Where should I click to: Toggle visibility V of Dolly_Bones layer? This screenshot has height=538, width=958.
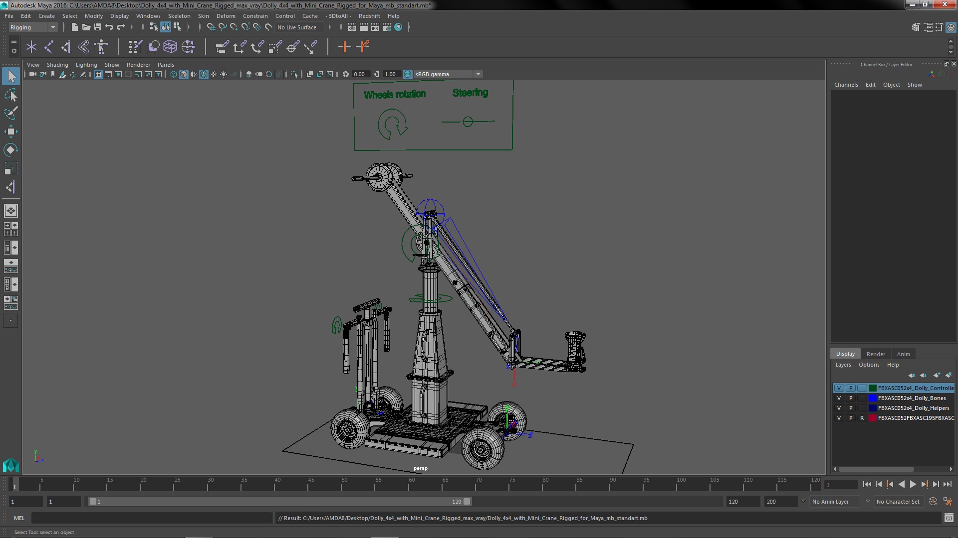(839, 398)
